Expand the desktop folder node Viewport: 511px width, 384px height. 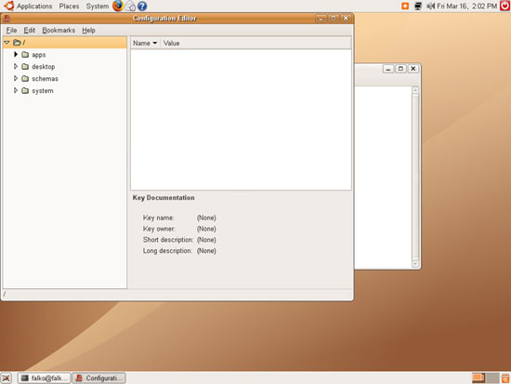click(16, 66)
